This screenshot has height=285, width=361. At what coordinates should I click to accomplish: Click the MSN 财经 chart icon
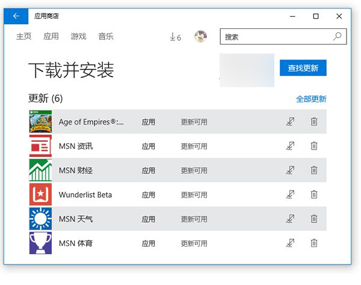[40, 170]
